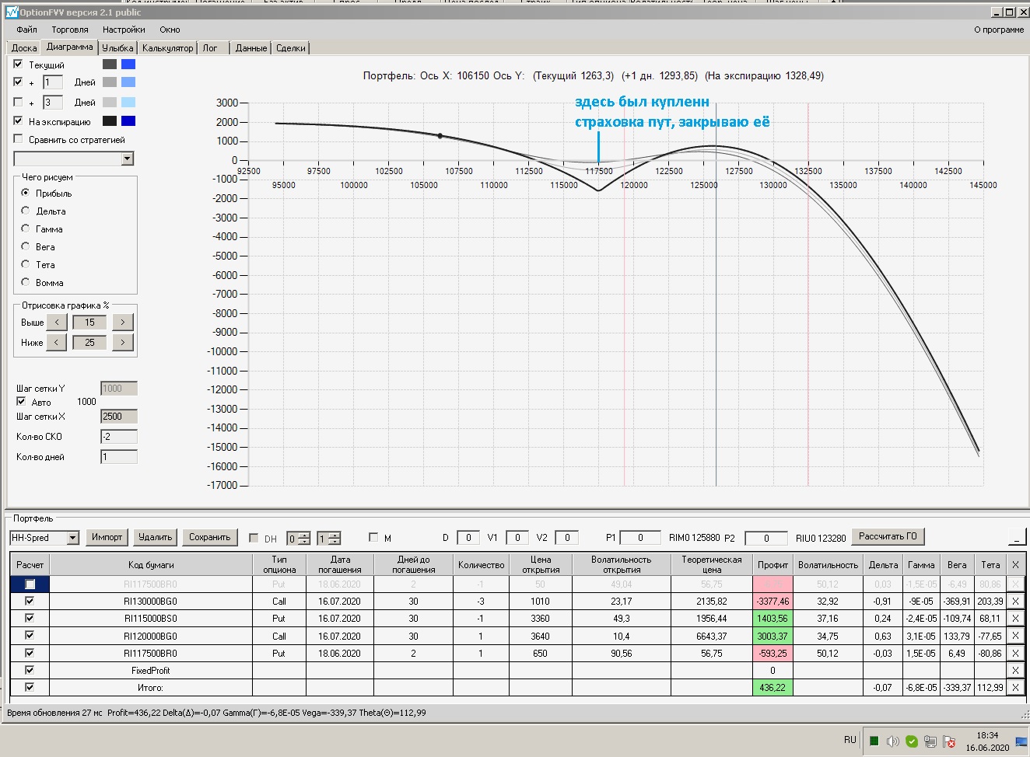Viewport: 1030px width, 757px height.
Task: Uncheck Расчет for the RI130000BG0 row
Action: pos(30,601)
